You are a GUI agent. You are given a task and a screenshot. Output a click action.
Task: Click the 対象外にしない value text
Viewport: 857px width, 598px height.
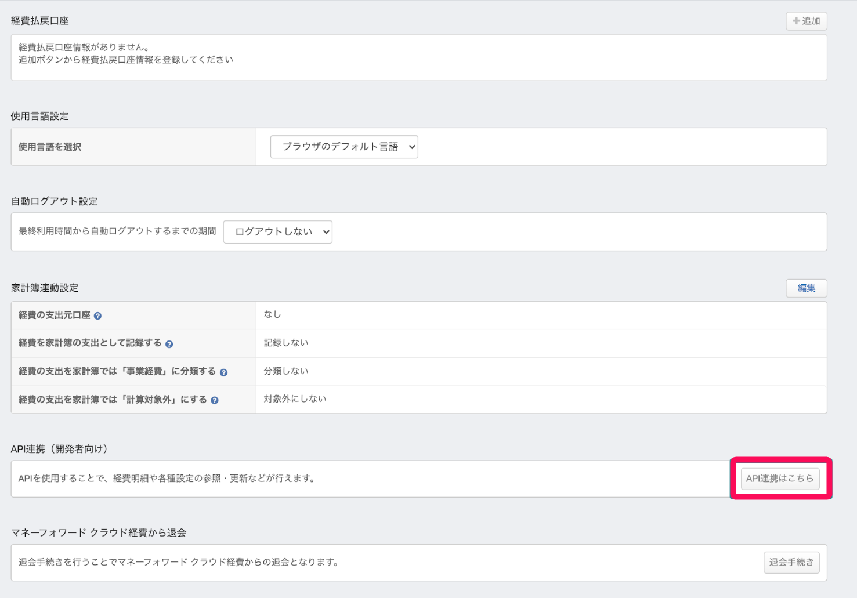[x=295, y=398]
